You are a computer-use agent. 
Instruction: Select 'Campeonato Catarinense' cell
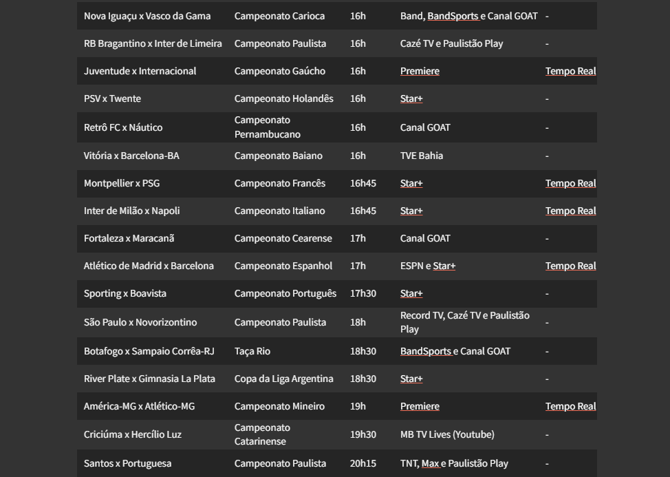(x=262, y=435)
